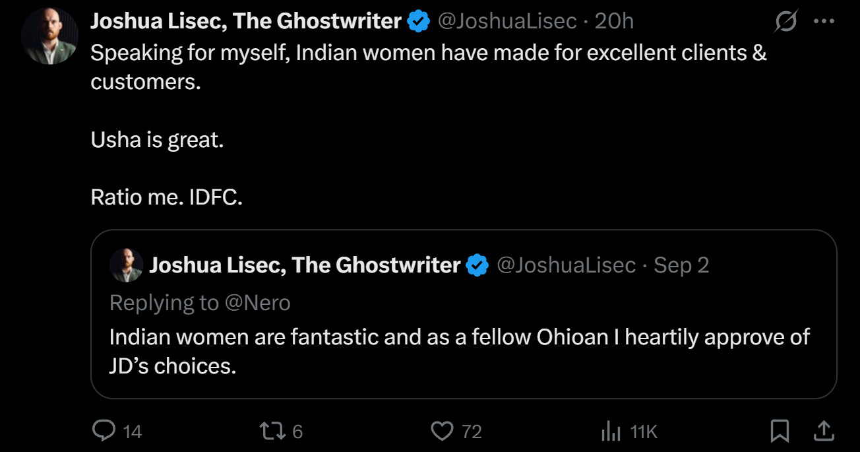The image size is (860, 452).
Task: Click the blue verified badge on the main tweet
Action: pos(419,22)
